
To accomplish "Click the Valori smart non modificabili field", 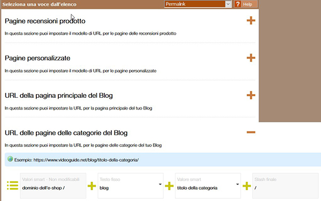I will 53,185.
